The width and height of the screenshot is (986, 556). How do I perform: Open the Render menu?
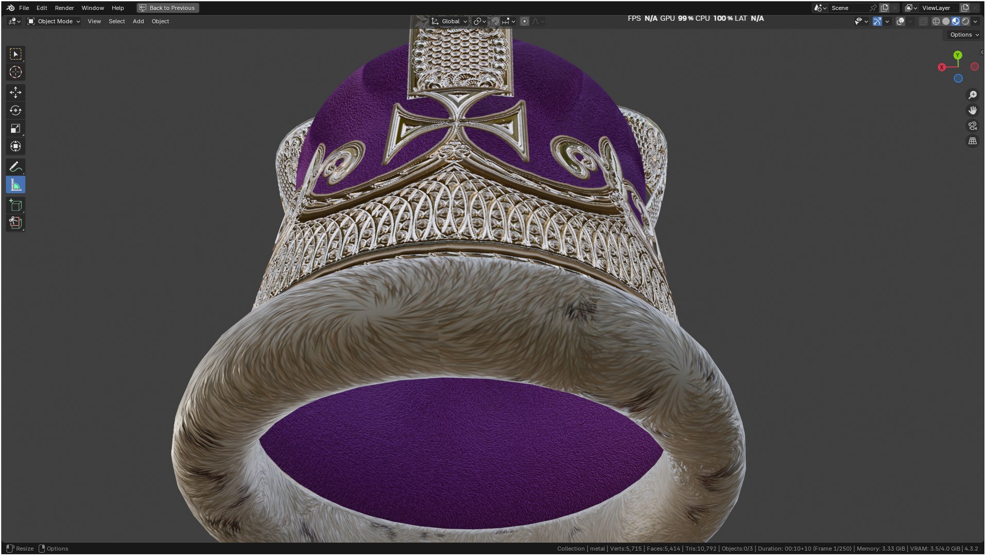point(64,8)
